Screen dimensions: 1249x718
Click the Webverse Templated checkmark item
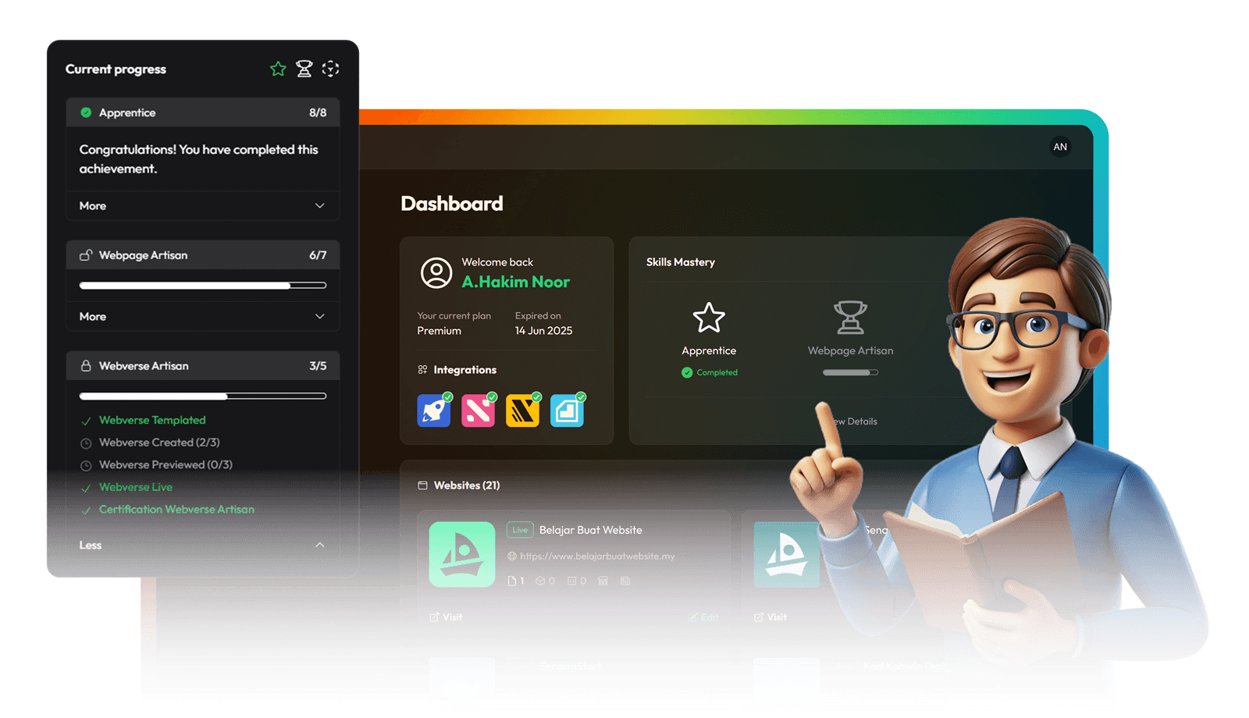[152, 421]
